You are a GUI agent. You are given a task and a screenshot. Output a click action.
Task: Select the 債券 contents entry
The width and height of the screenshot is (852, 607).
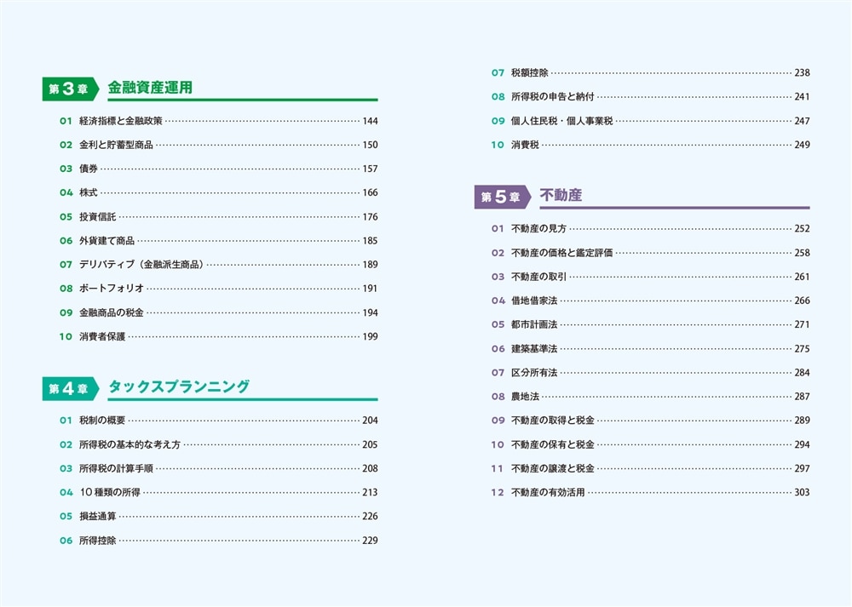[x=88, y=169]
